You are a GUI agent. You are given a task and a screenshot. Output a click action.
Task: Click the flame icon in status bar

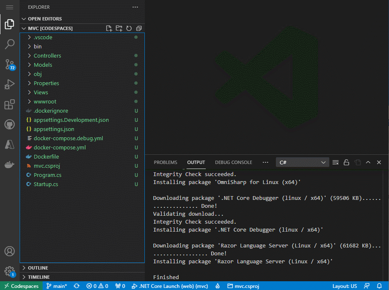pos(217,286)
